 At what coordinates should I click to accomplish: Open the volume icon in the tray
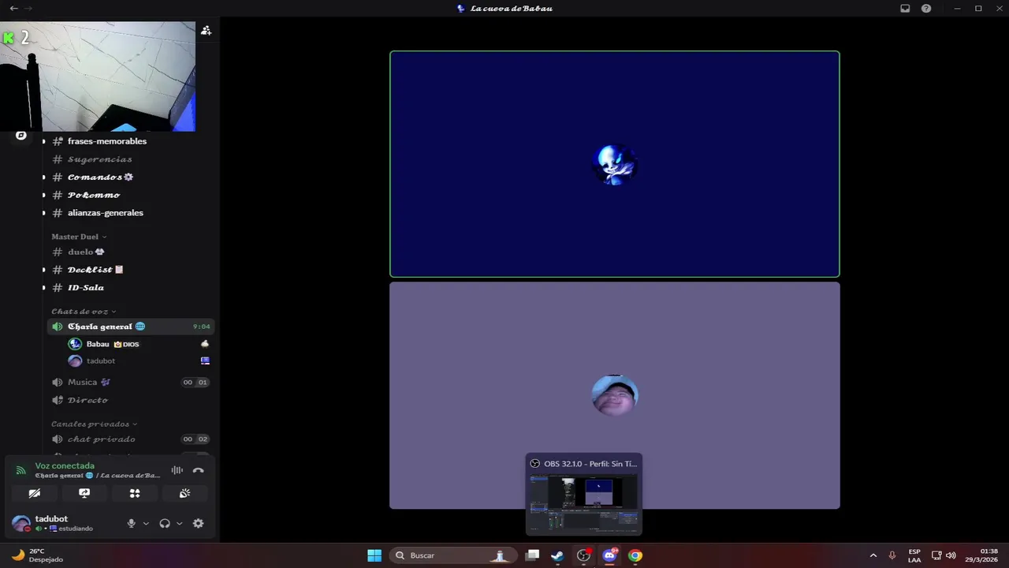coord(951,555)
